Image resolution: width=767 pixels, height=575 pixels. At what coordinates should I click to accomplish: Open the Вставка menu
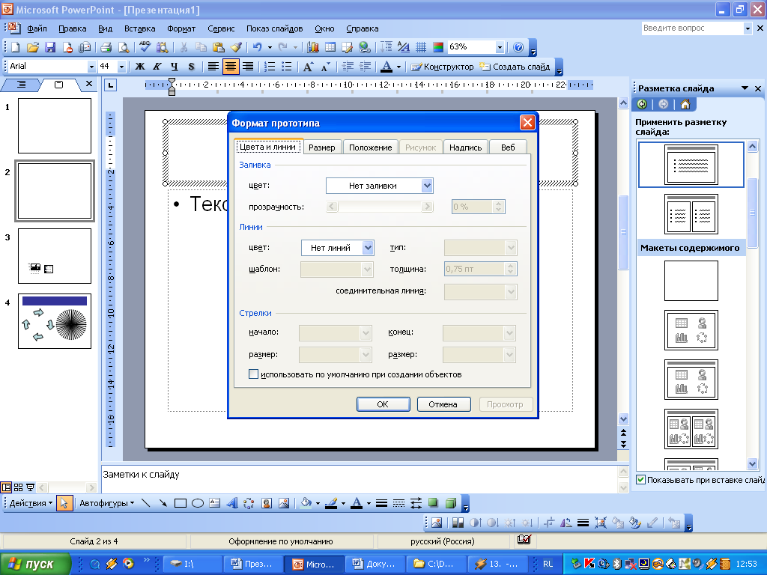(x=139, y=28)
